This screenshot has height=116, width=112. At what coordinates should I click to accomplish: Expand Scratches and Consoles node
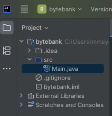[21, 105]
